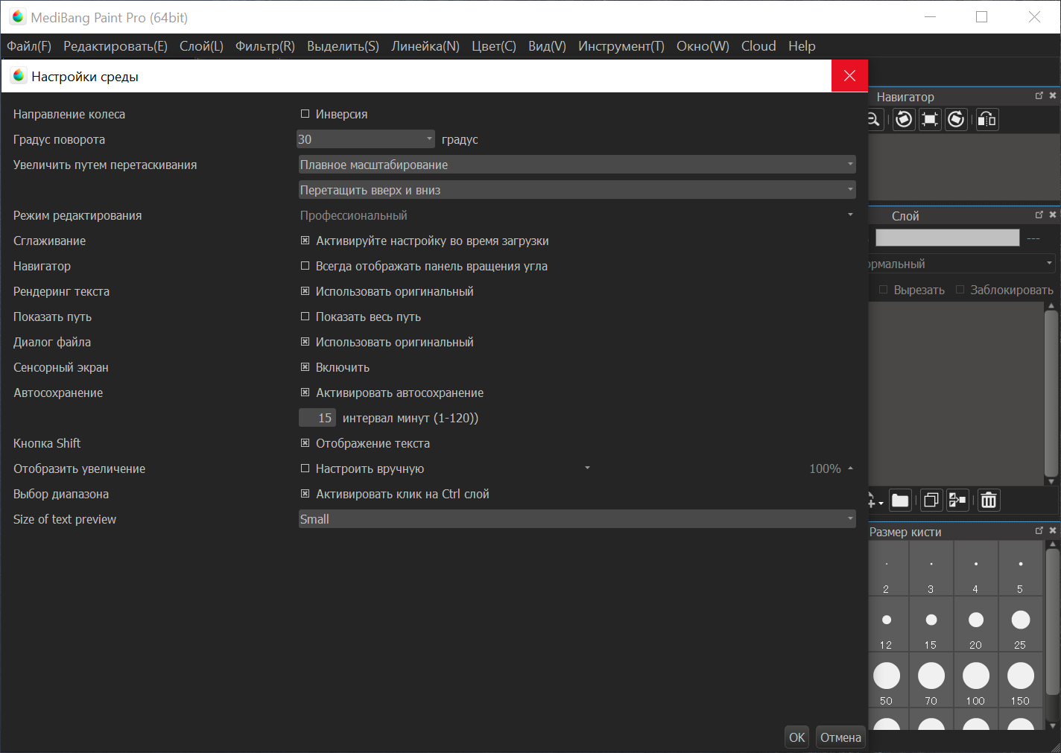1061x753 pixels.
Task: Toggle Отображение текста for Shift key
Action: coord(305,443)
